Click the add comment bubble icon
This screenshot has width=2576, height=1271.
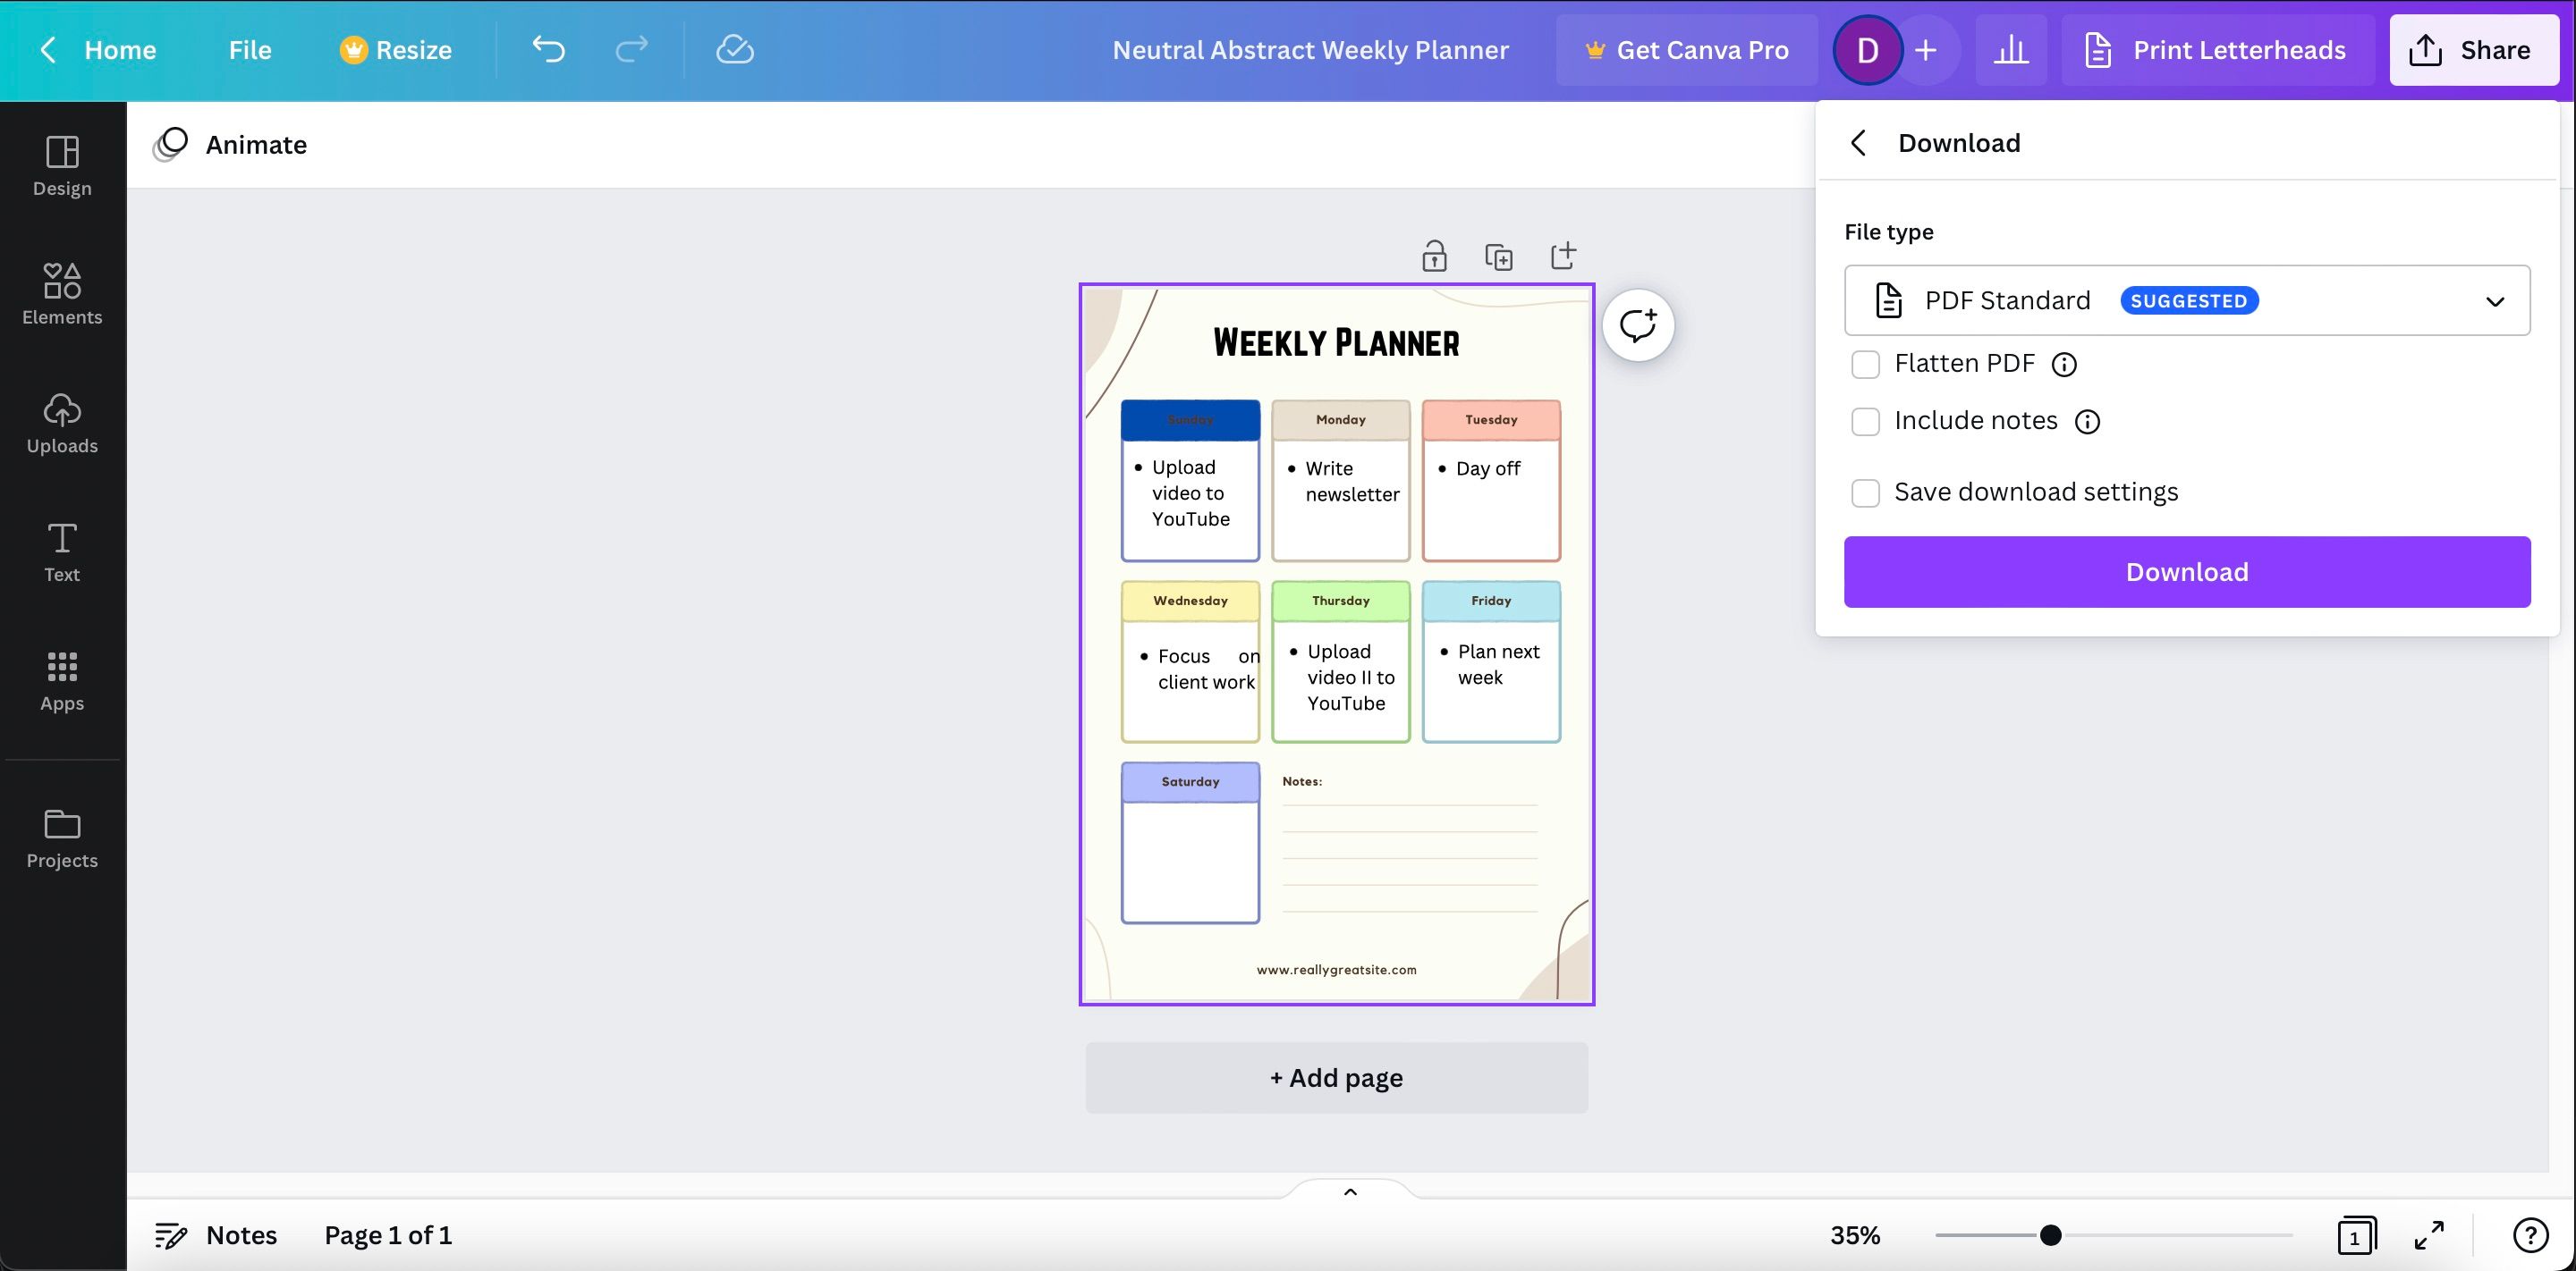pyautogui.click(x=1637, y=325)
